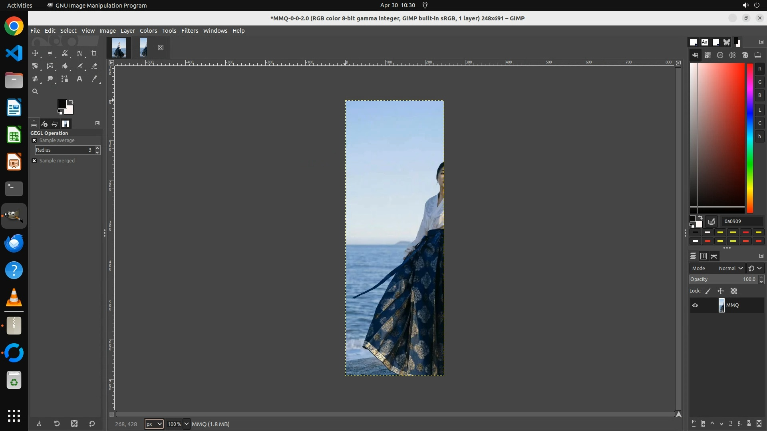767x431 pixels.
Task: Select the Crop tool
Action: (x=94, y=53)
